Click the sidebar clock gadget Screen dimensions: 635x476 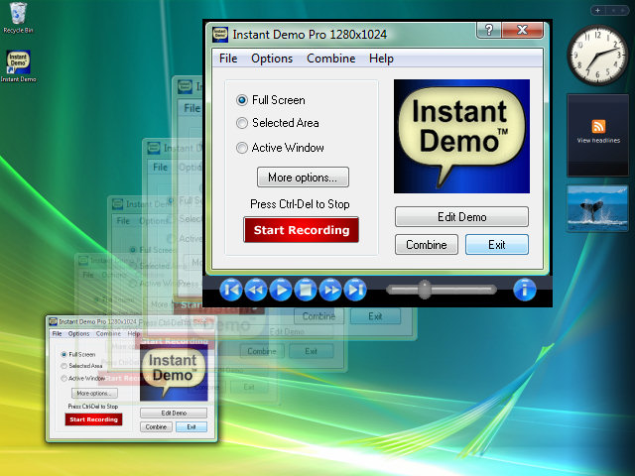597,56
